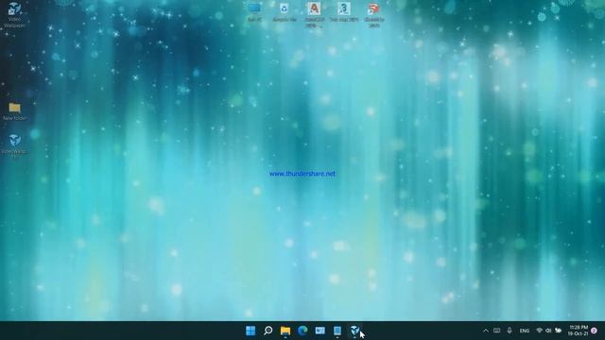Select the AutoCAD desktop shortcut

tap(314, 15)
